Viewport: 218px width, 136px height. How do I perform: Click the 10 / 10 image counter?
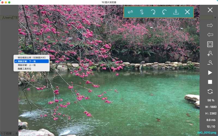[211, 126]
